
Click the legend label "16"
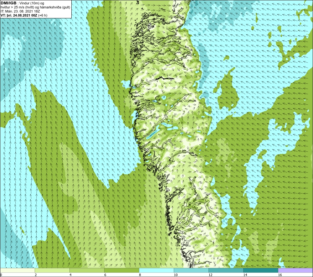[280, 275]
